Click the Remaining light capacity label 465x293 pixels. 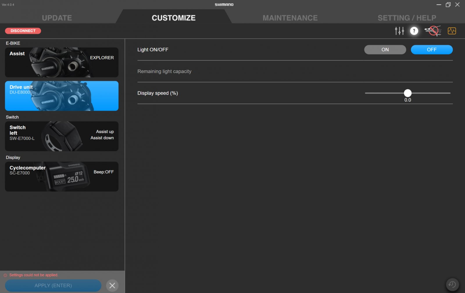point(164,71)
